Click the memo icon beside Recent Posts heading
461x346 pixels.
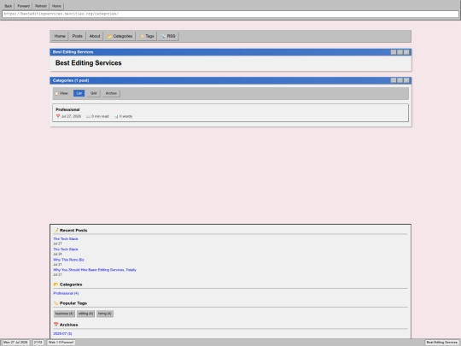click(56, 230)
